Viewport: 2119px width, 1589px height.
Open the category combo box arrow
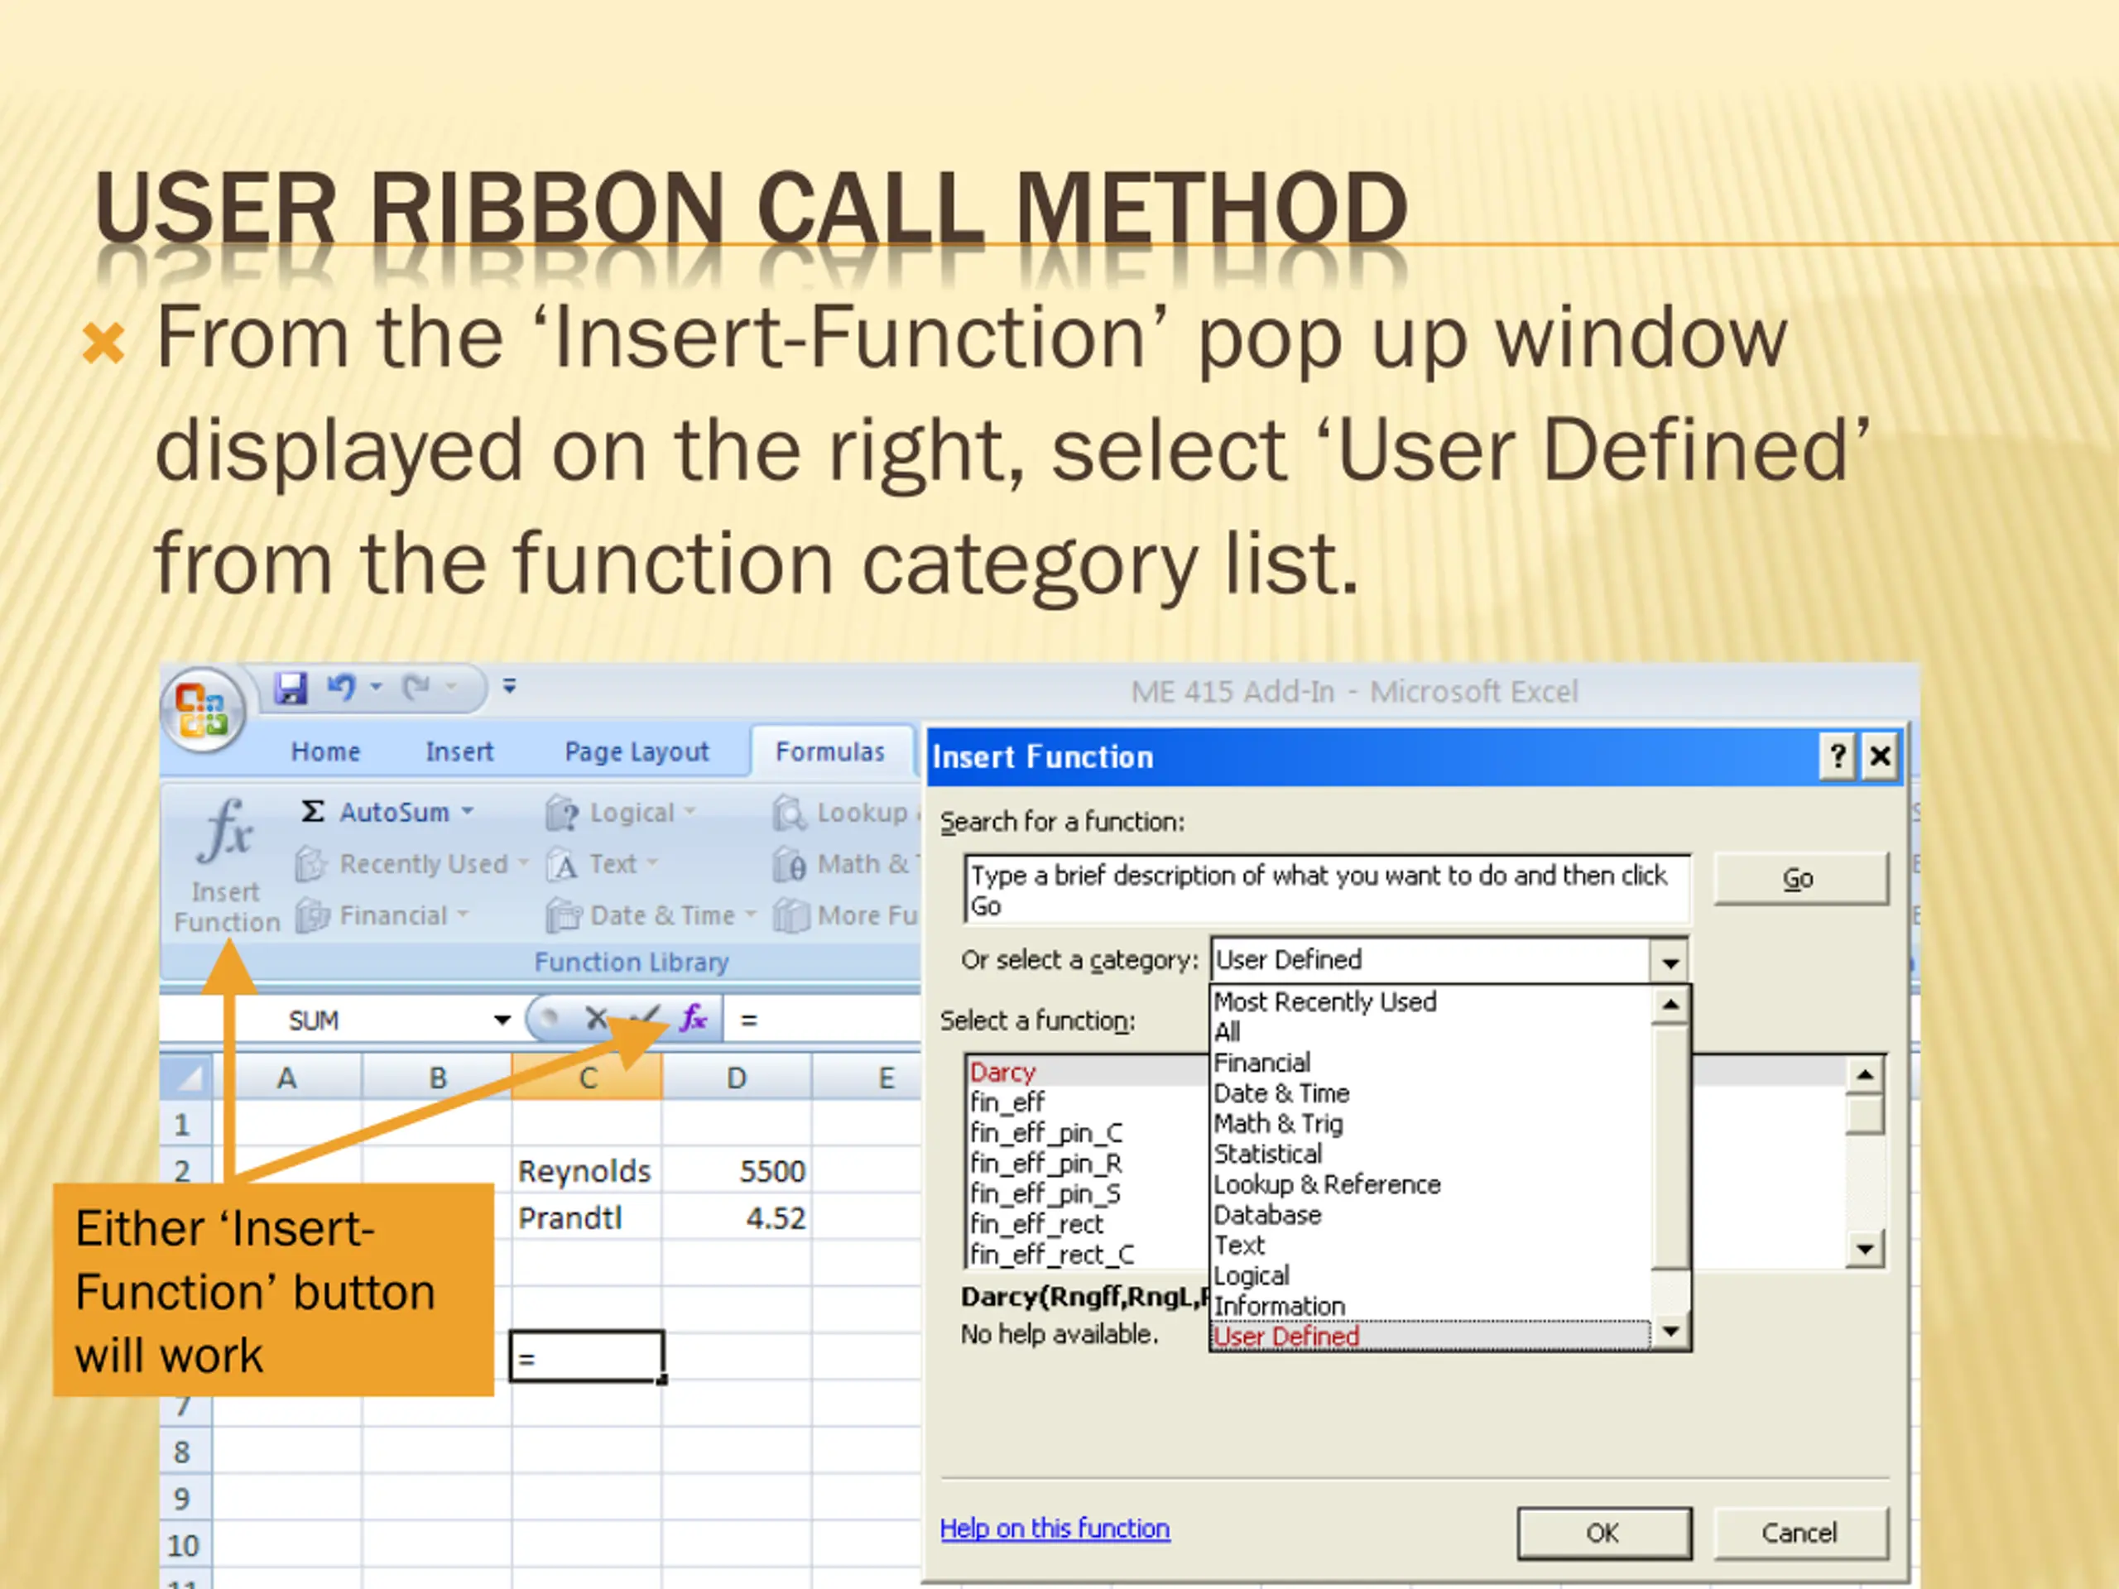(1670, 961)
